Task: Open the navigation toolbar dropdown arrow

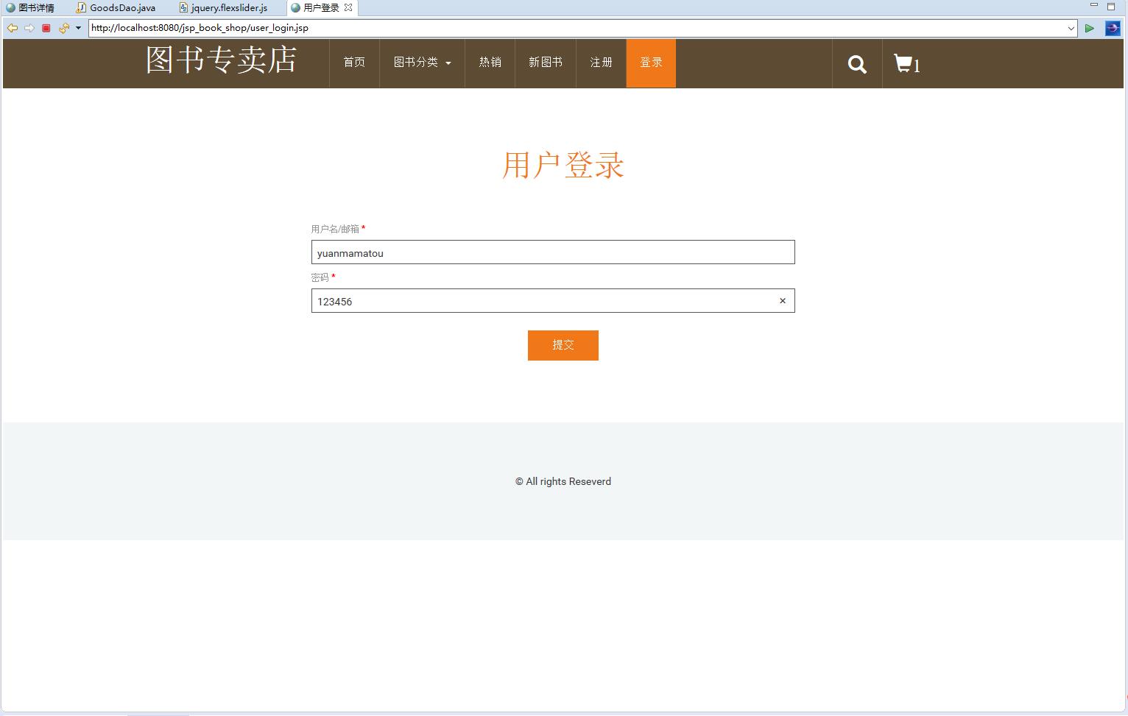Action: point(78,28)
